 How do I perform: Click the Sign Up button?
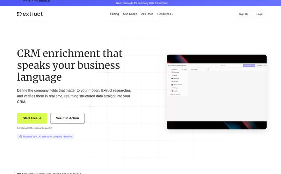243,14
